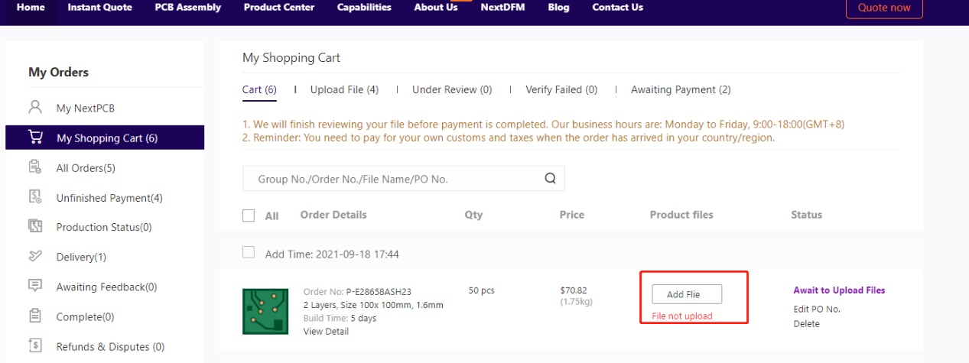Click Edit PO No. link

pyautogui.click(x=816, y=309)
